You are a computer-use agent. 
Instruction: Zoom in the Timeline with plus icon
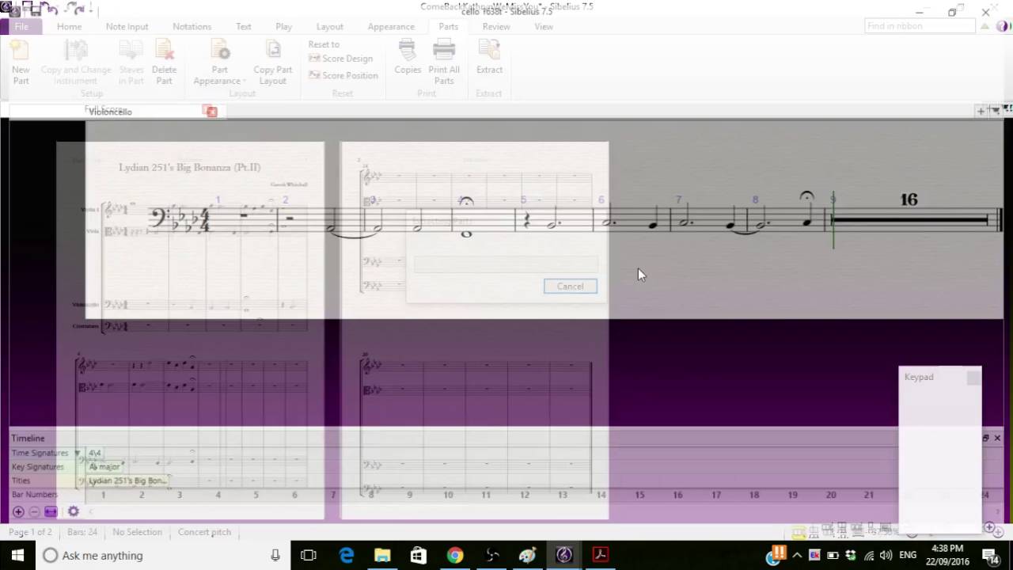17,511
